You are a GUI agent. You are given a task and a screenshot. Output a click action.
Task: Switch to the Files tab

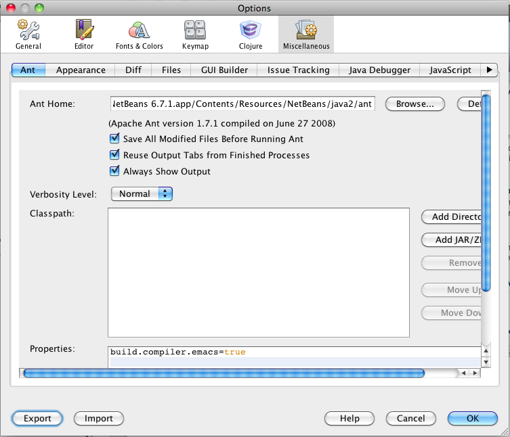point(171,70)
